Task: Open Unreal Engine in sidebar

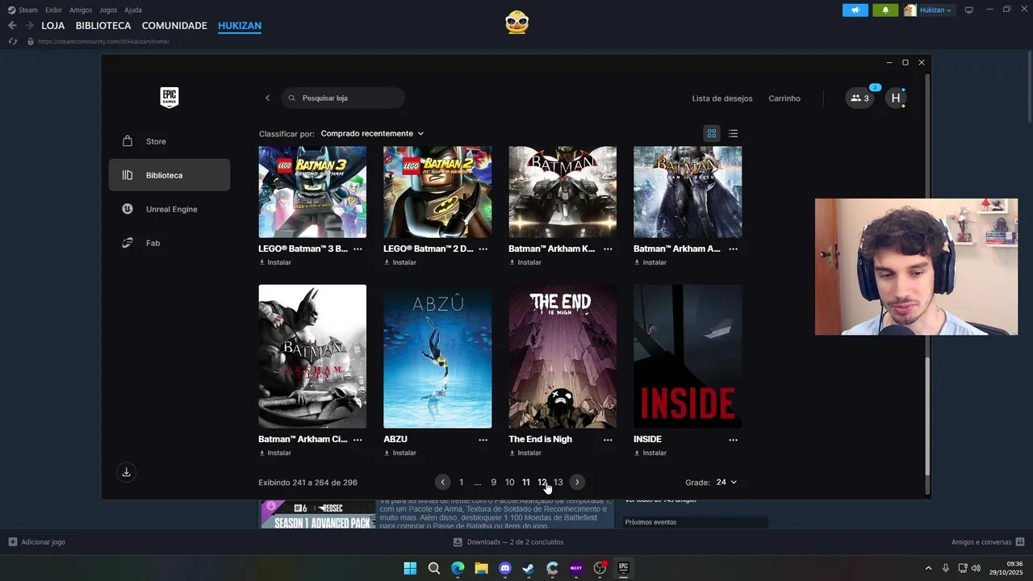Action: [x=169, y=209]
